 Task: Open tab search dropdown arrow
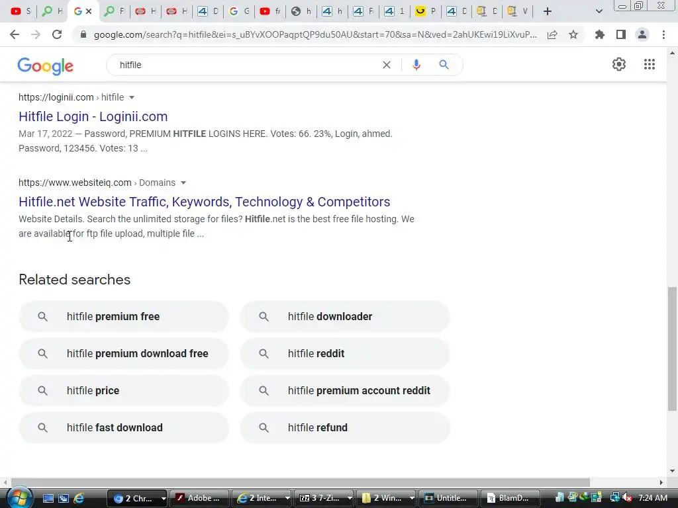point(599,11)
